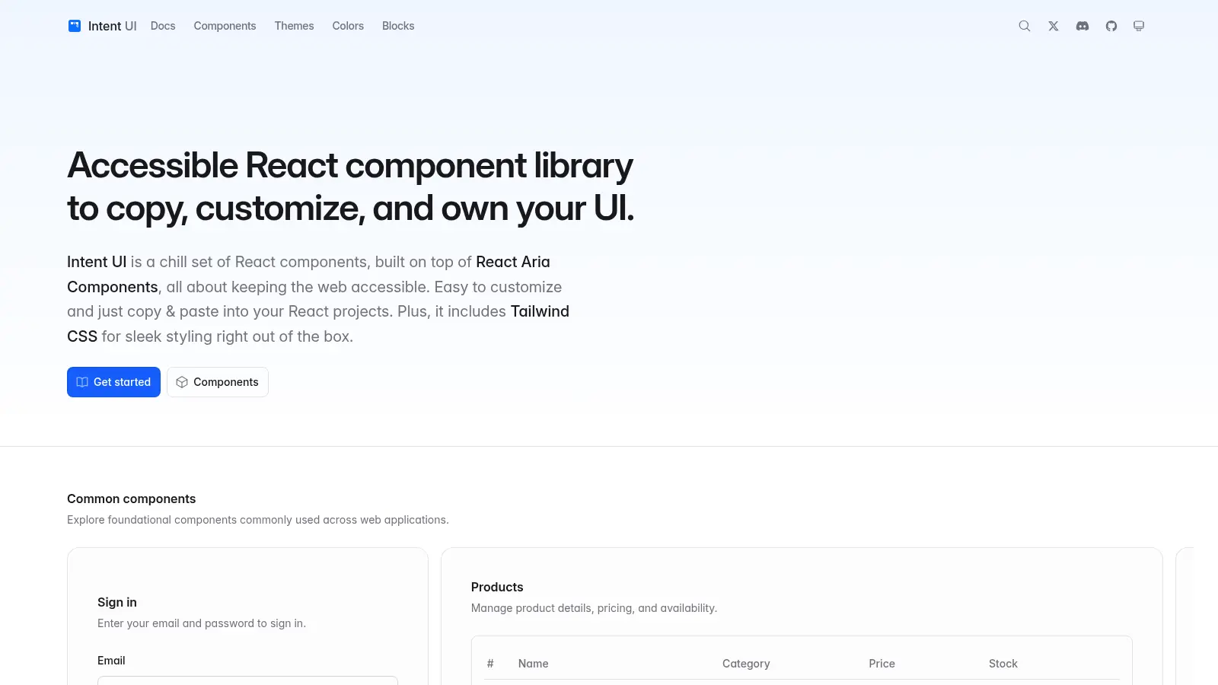Click 'Manage product details, pricing, and availability.'
This screenshot has width=1218, height=685.
pyautogui.click(x=594, y=608)
